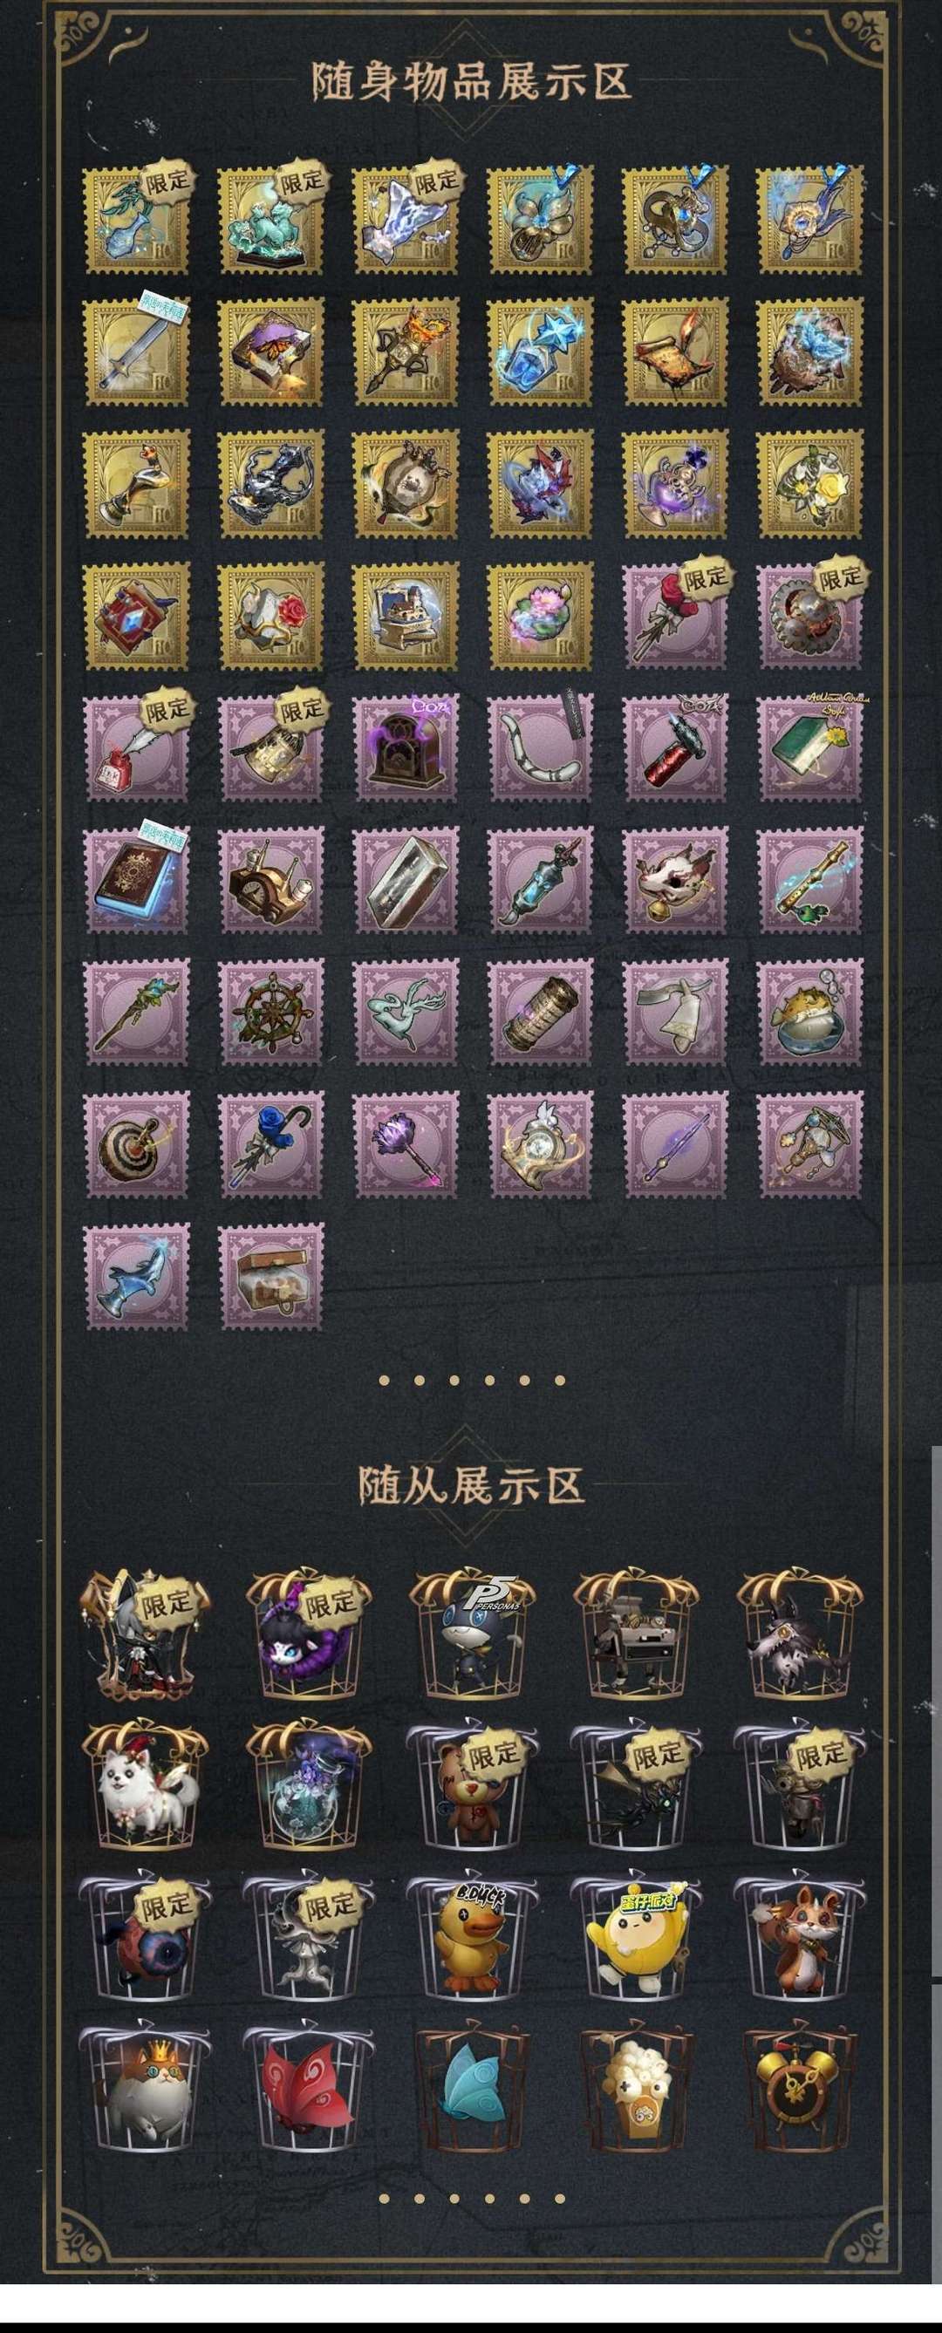
Task: Click the red rose on book stamp
Action: [272, 617]
